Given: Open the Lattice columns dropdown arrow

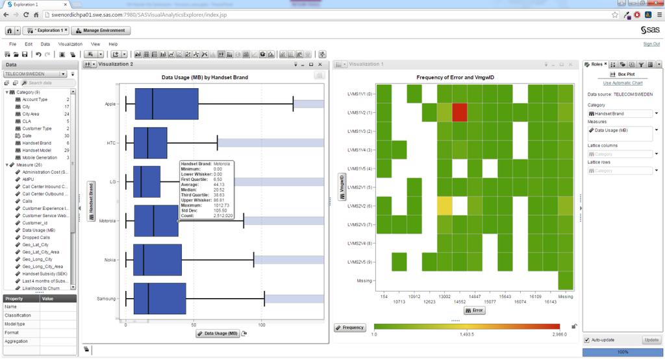Looking at the screenshot, I should (657, 154).
